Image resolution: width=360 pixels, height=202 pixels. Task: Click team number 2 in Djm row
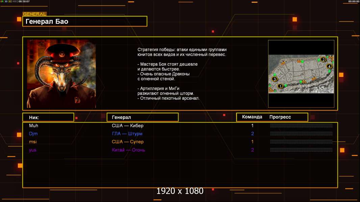252,134
